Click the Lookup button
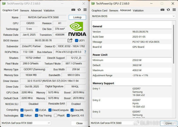Viewport: 178px width, 127px height. (x=77, y=17)
